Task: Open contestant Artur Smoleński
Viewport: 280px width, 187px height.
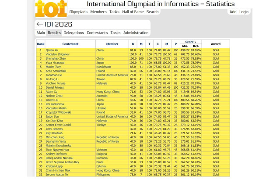Action: [56, 71]
